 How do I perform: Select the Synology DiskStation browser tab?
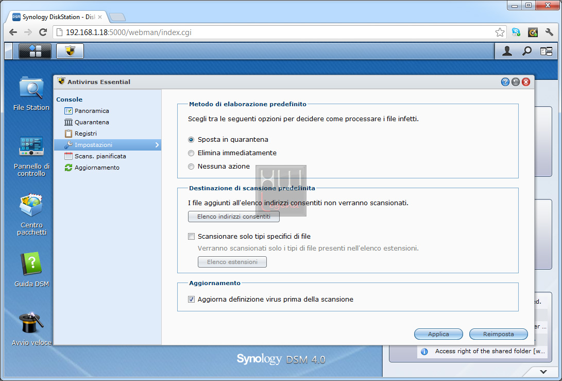tap(57, 17)
